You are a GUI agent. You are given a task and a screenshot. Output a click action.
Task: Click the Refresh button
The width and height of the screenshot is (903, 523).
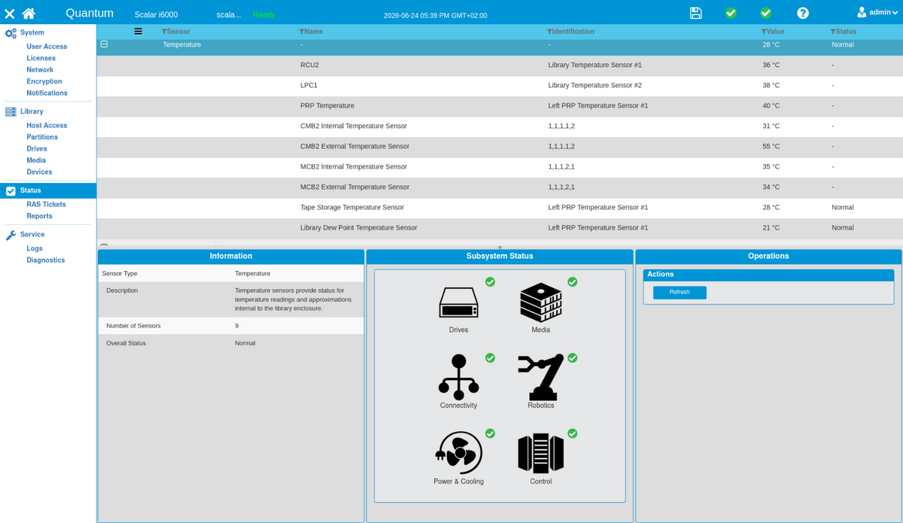[680, 292]
